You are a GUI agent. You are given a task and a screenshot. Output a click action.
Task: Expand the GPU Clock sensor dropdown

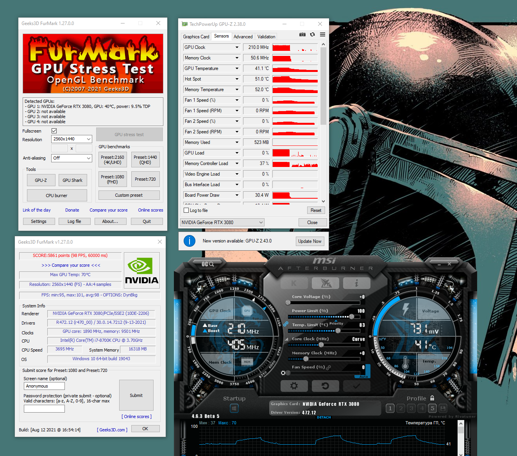pos(237,47)
